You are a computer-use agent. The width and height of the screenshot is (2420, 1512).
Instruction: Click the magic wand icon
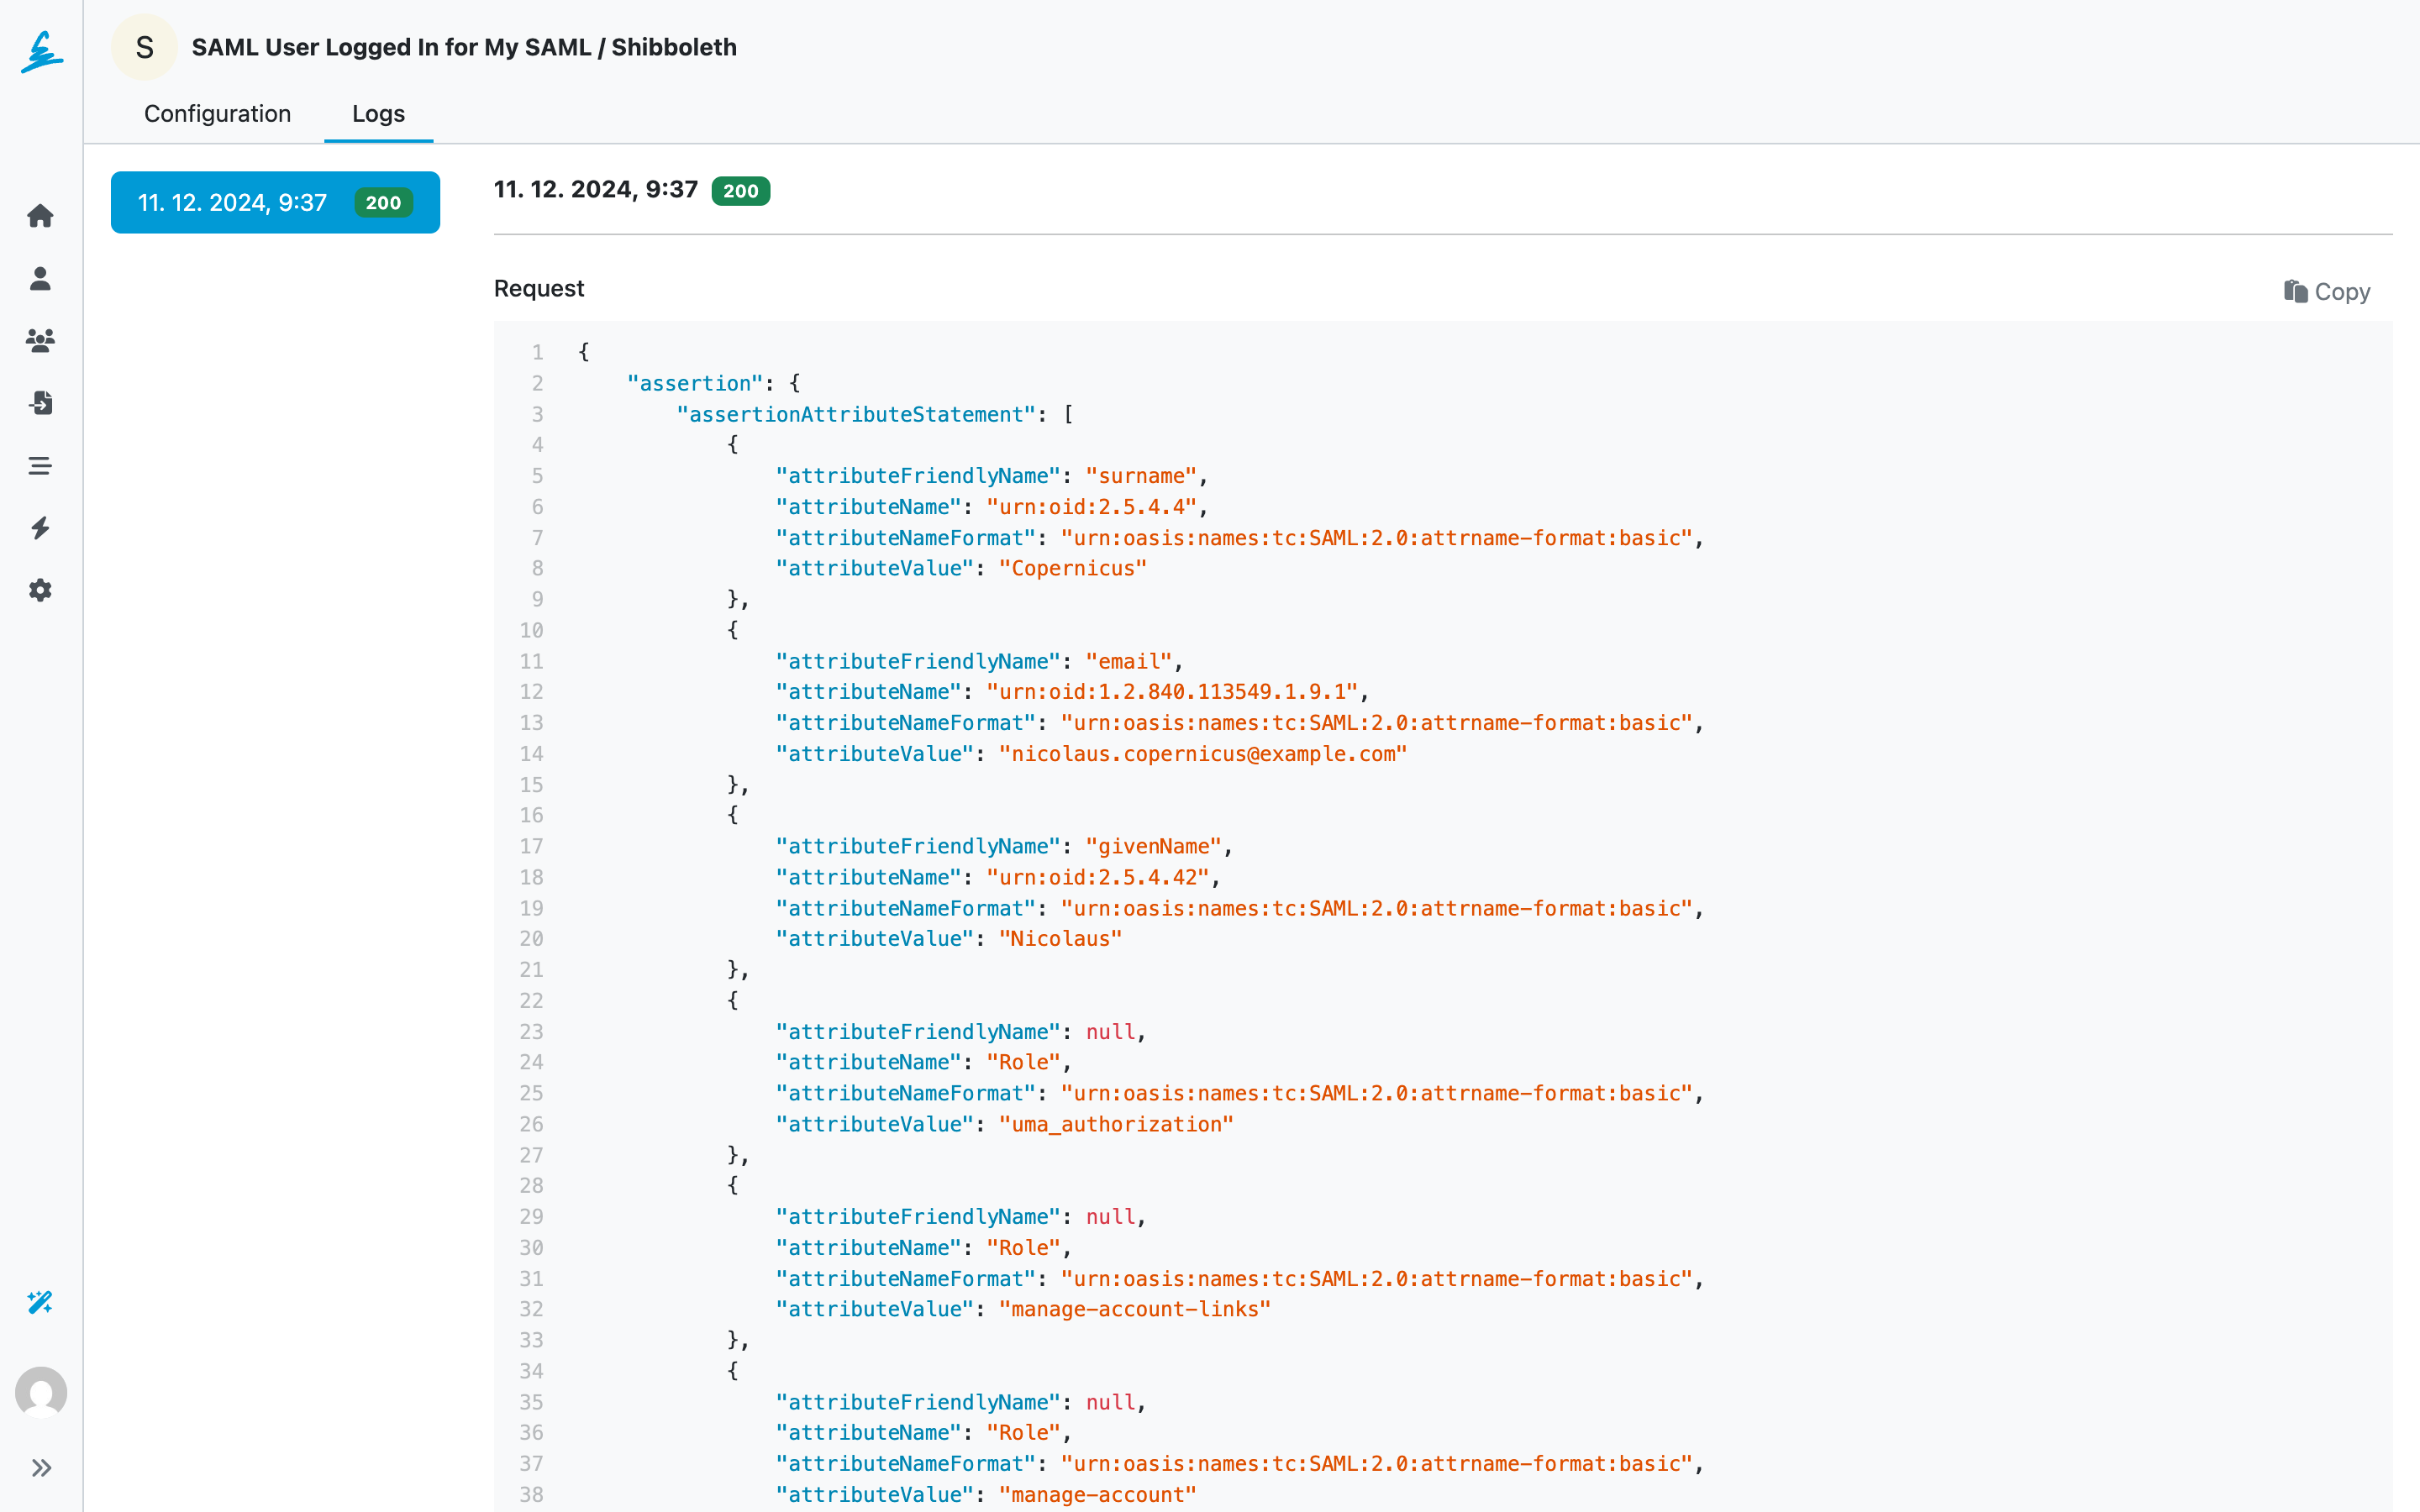click(x=40, y=1302)
